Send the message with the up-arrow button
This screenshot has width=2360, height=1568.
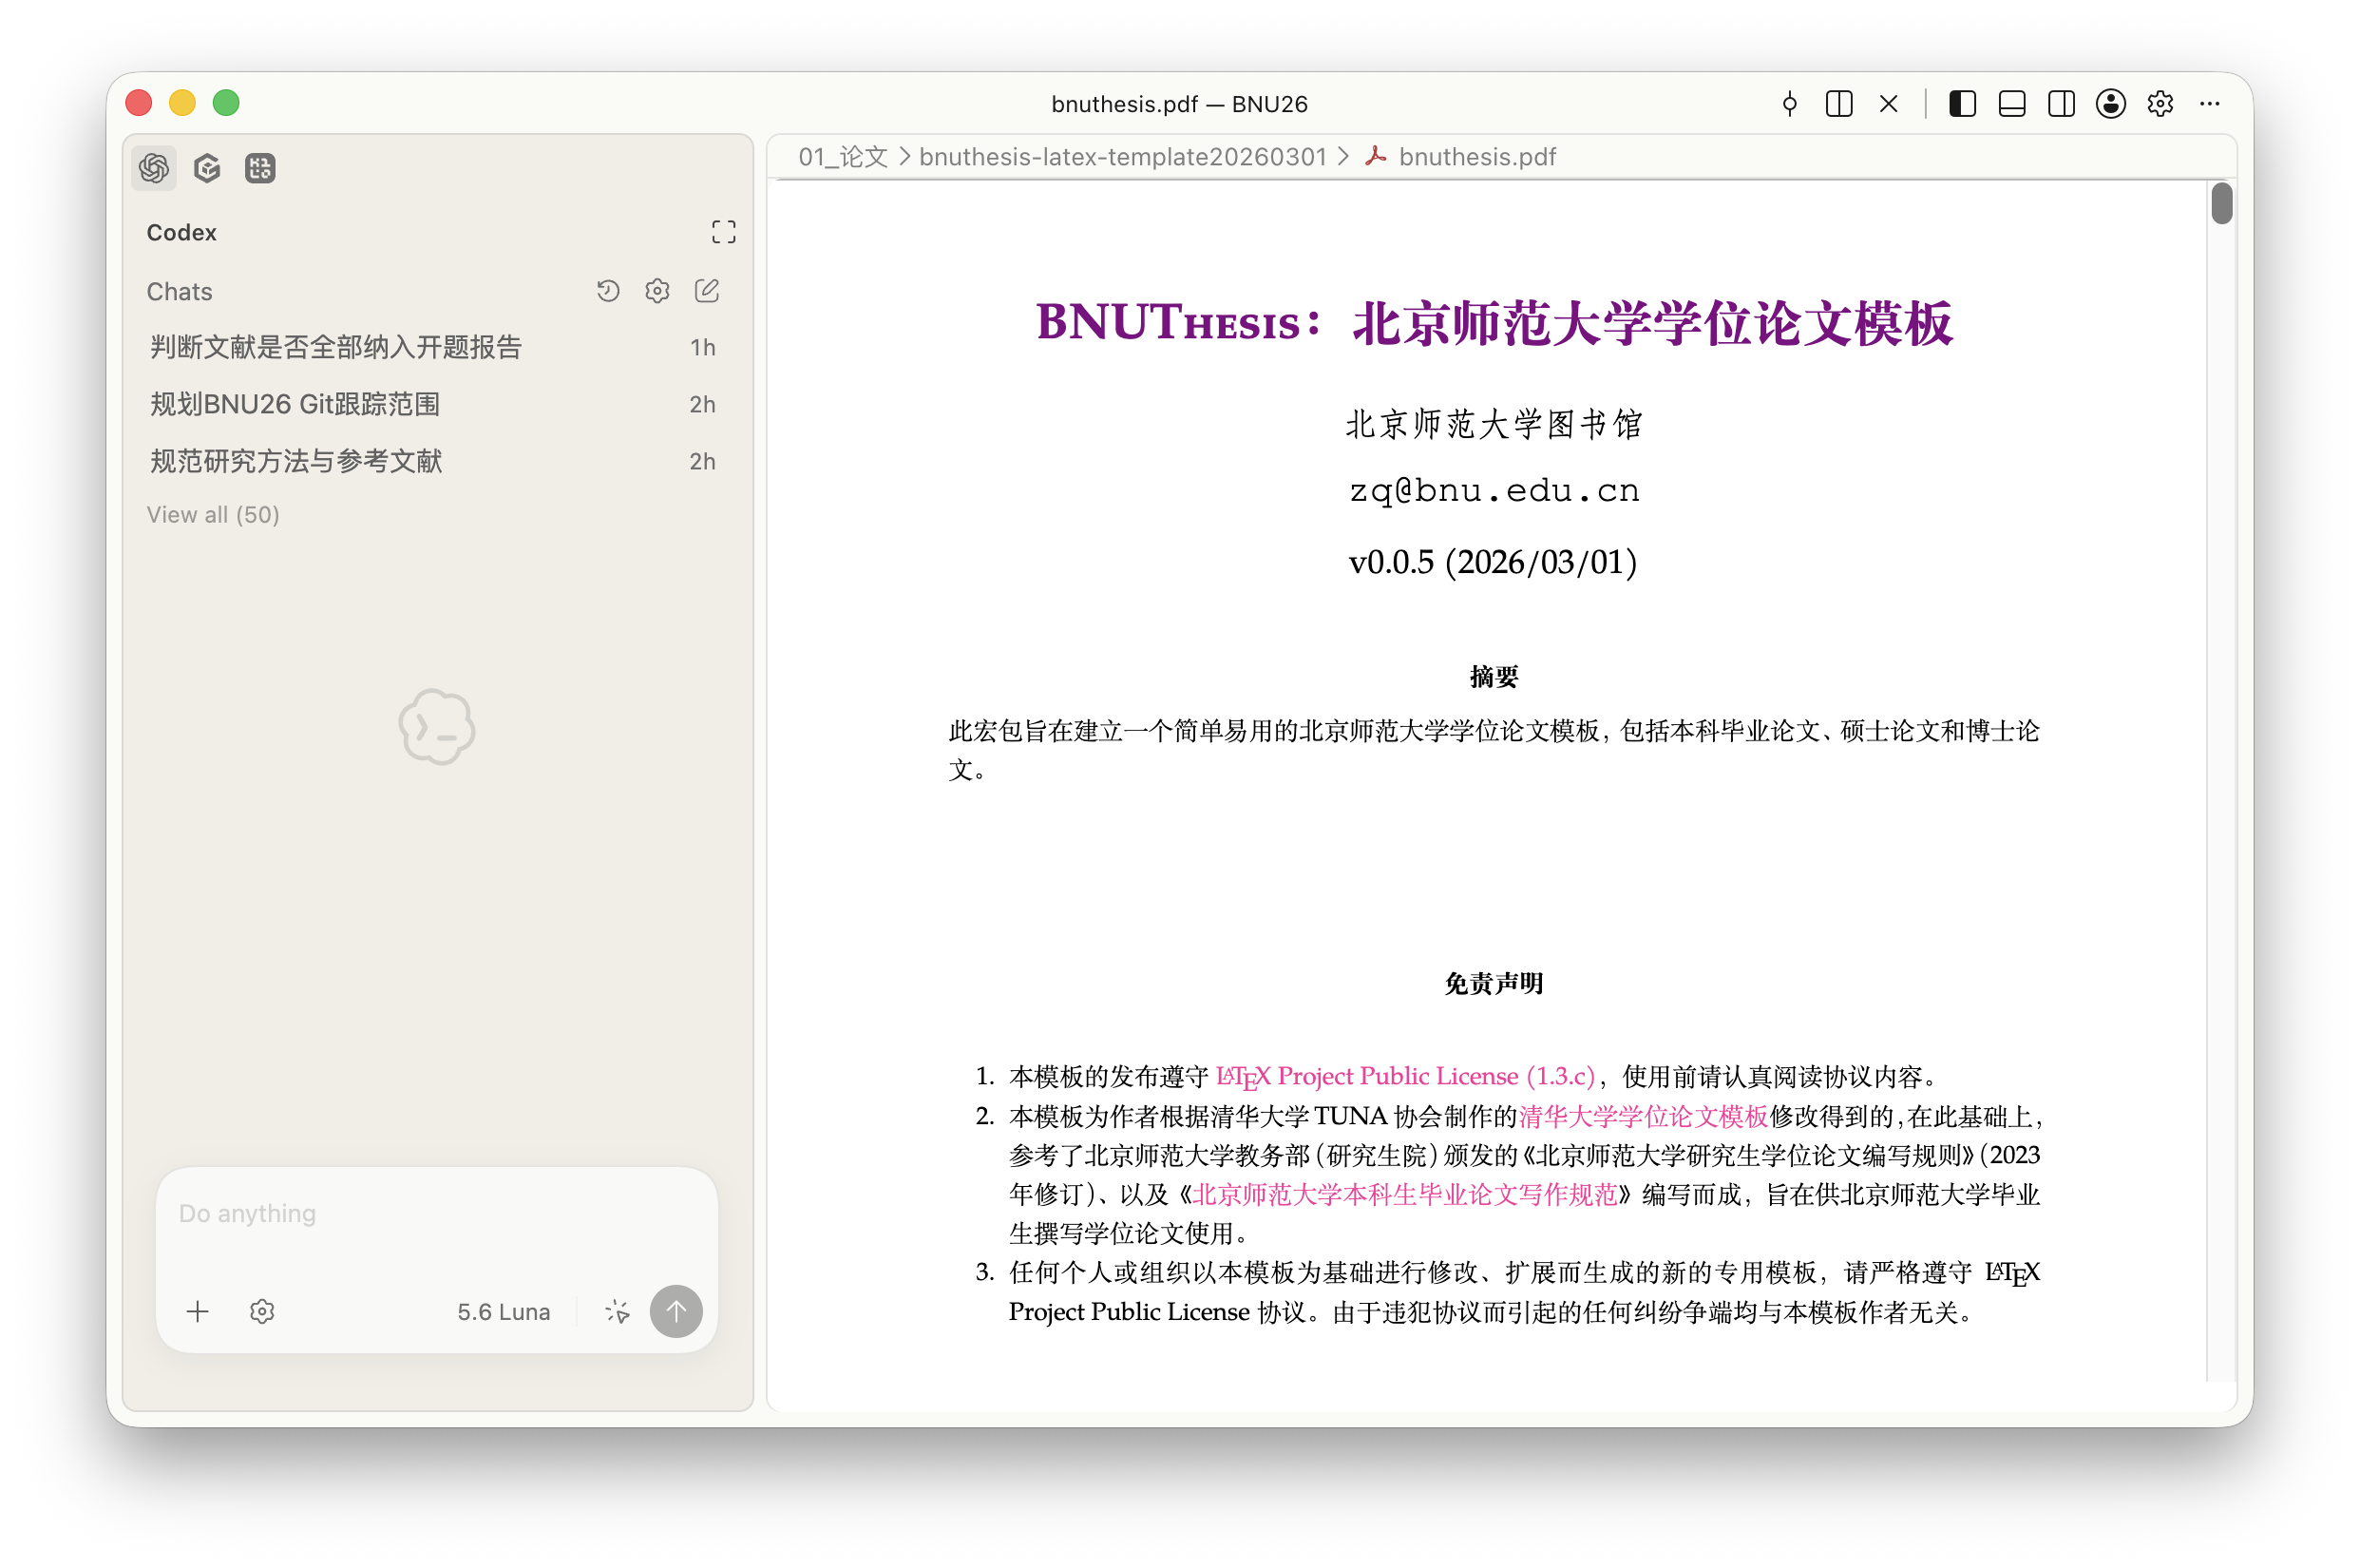676,1311
